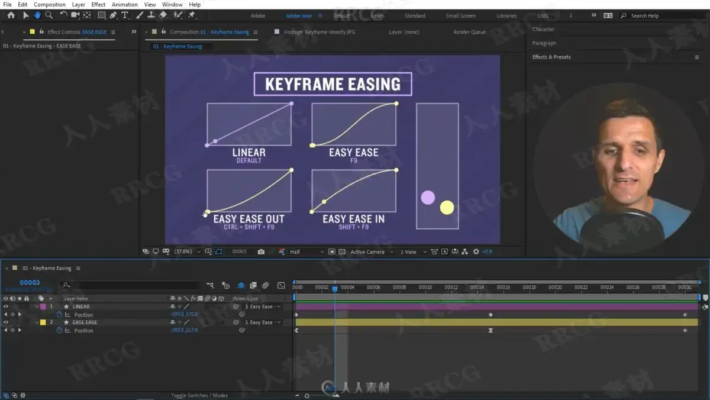Pick the Clone Stamp tool

click(x=151, y=15)
